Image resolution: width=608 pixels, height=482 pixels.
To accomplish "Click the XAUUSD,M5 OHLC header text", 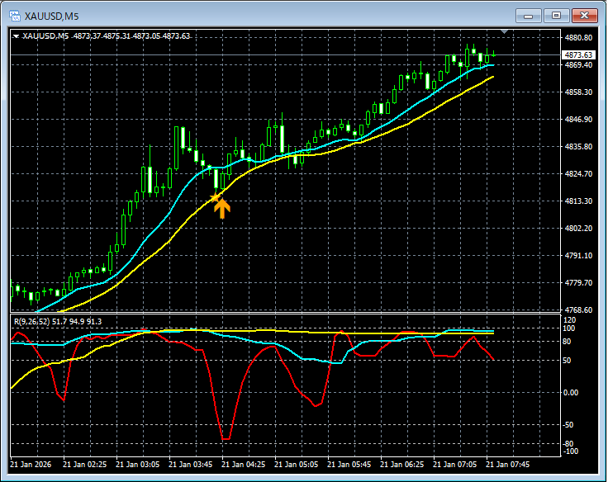I will pos(107,36).
